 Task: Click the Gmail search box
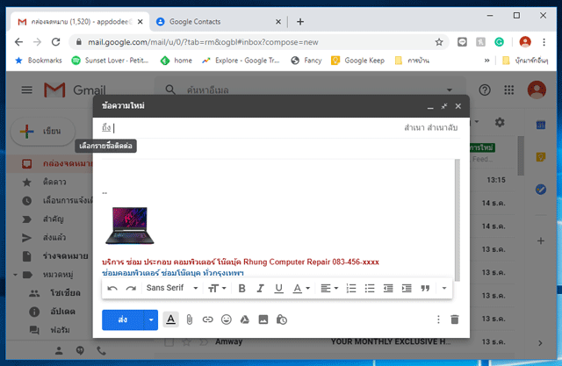pyautogui.click(x=308, y=90)
